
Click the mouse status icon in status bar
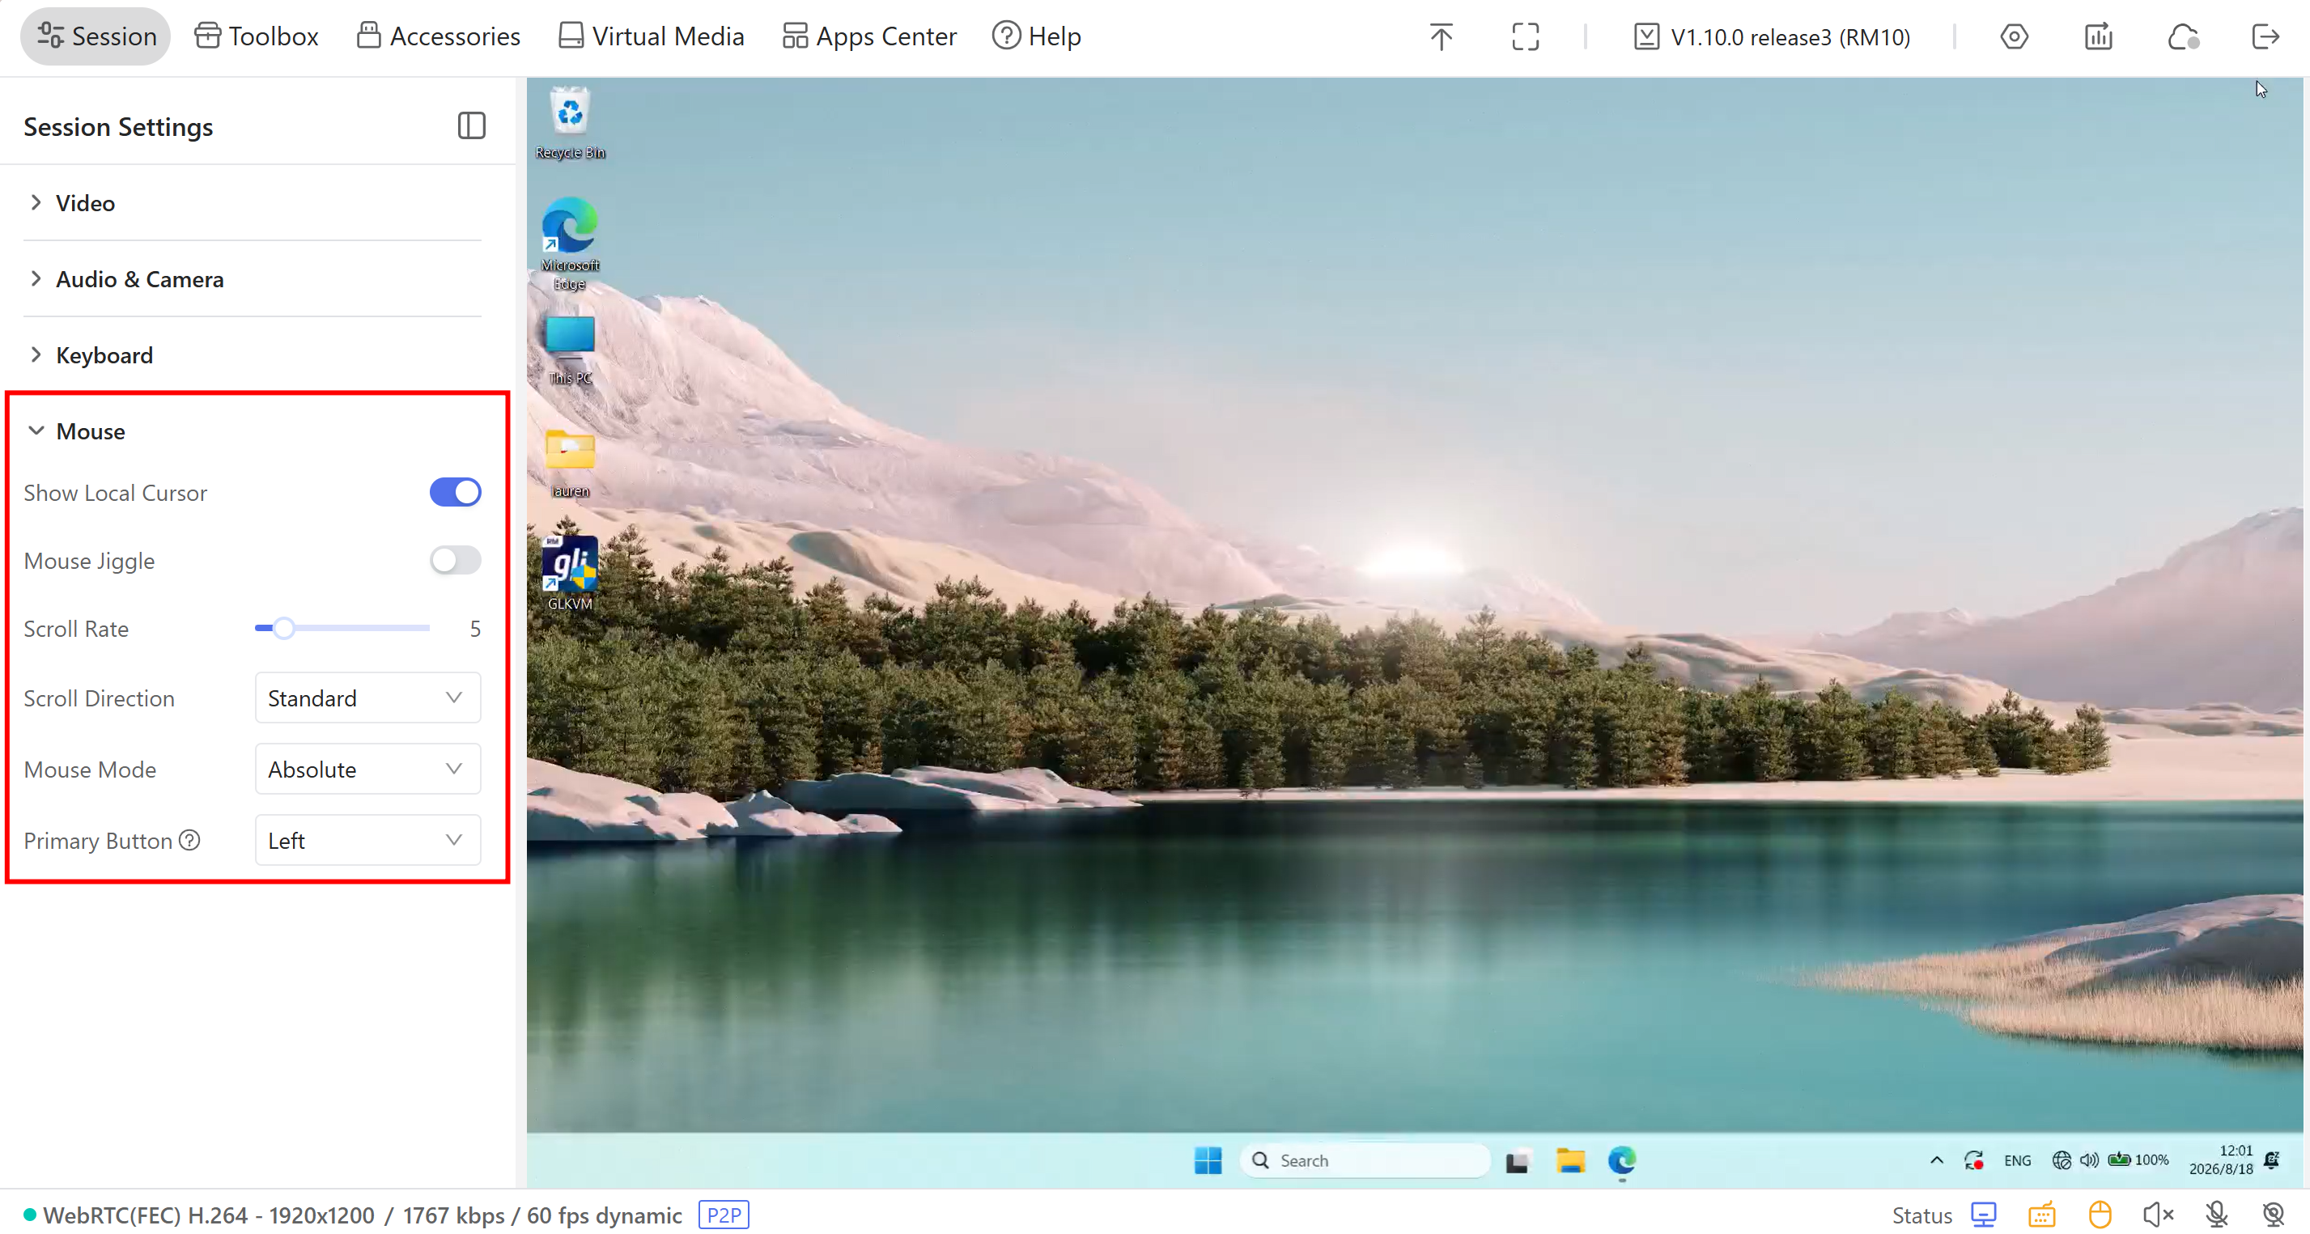coord(2100,1215)
